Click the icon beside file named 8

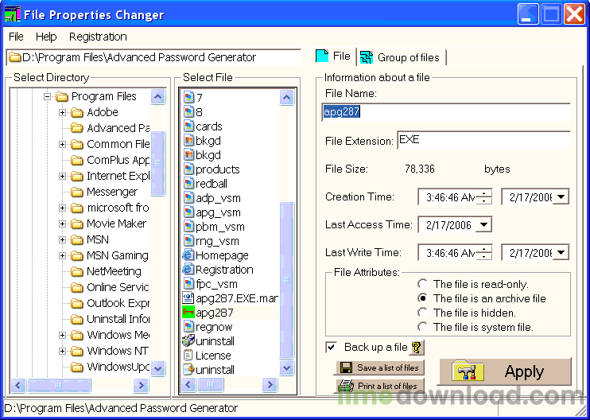point(188,112)
